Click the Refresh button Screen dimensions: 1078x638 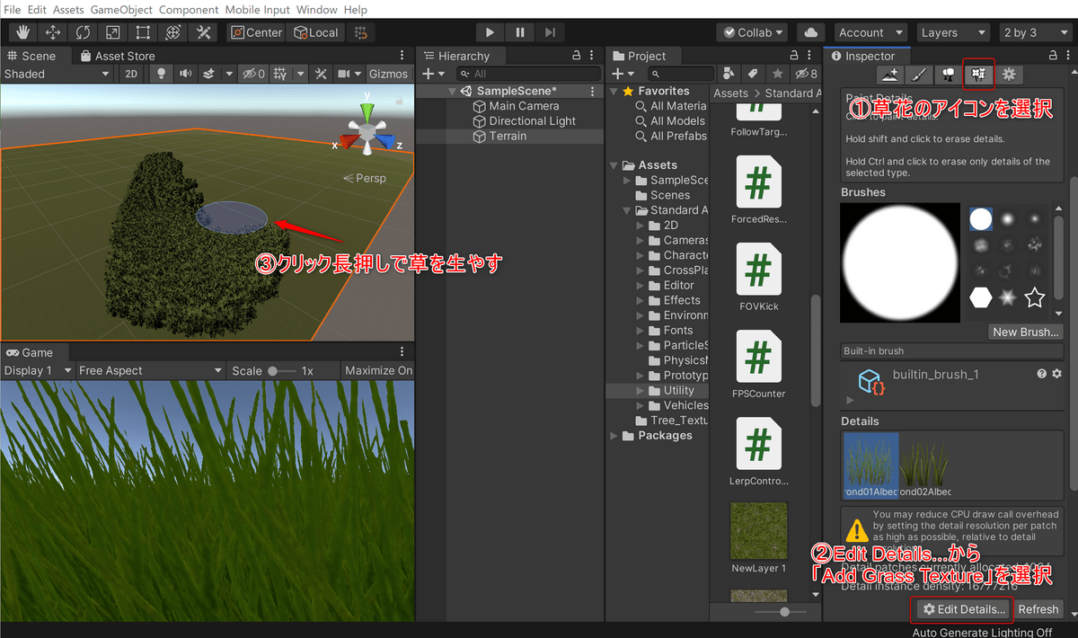pyautogui.click(x=1038, y=609)
